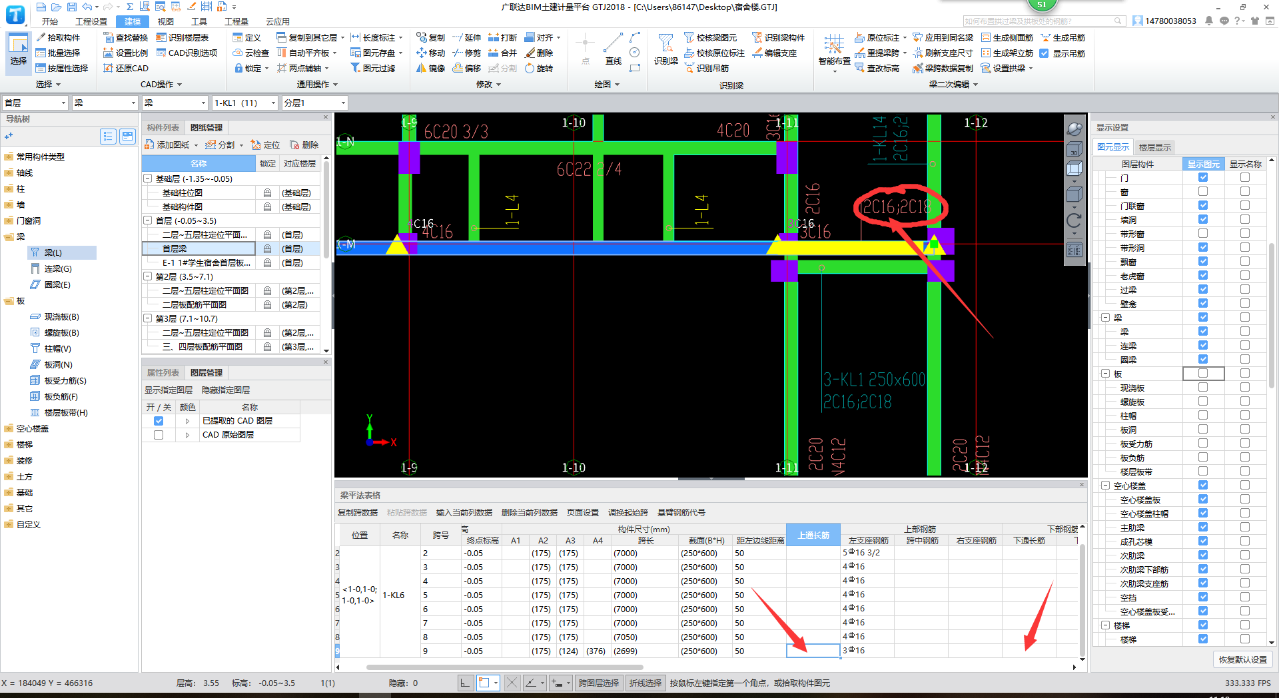The height and width of the screenshot is (698, 1279).
Task: Click 梁跨数据复制 beam span data copy
Action: coord(943,68)
